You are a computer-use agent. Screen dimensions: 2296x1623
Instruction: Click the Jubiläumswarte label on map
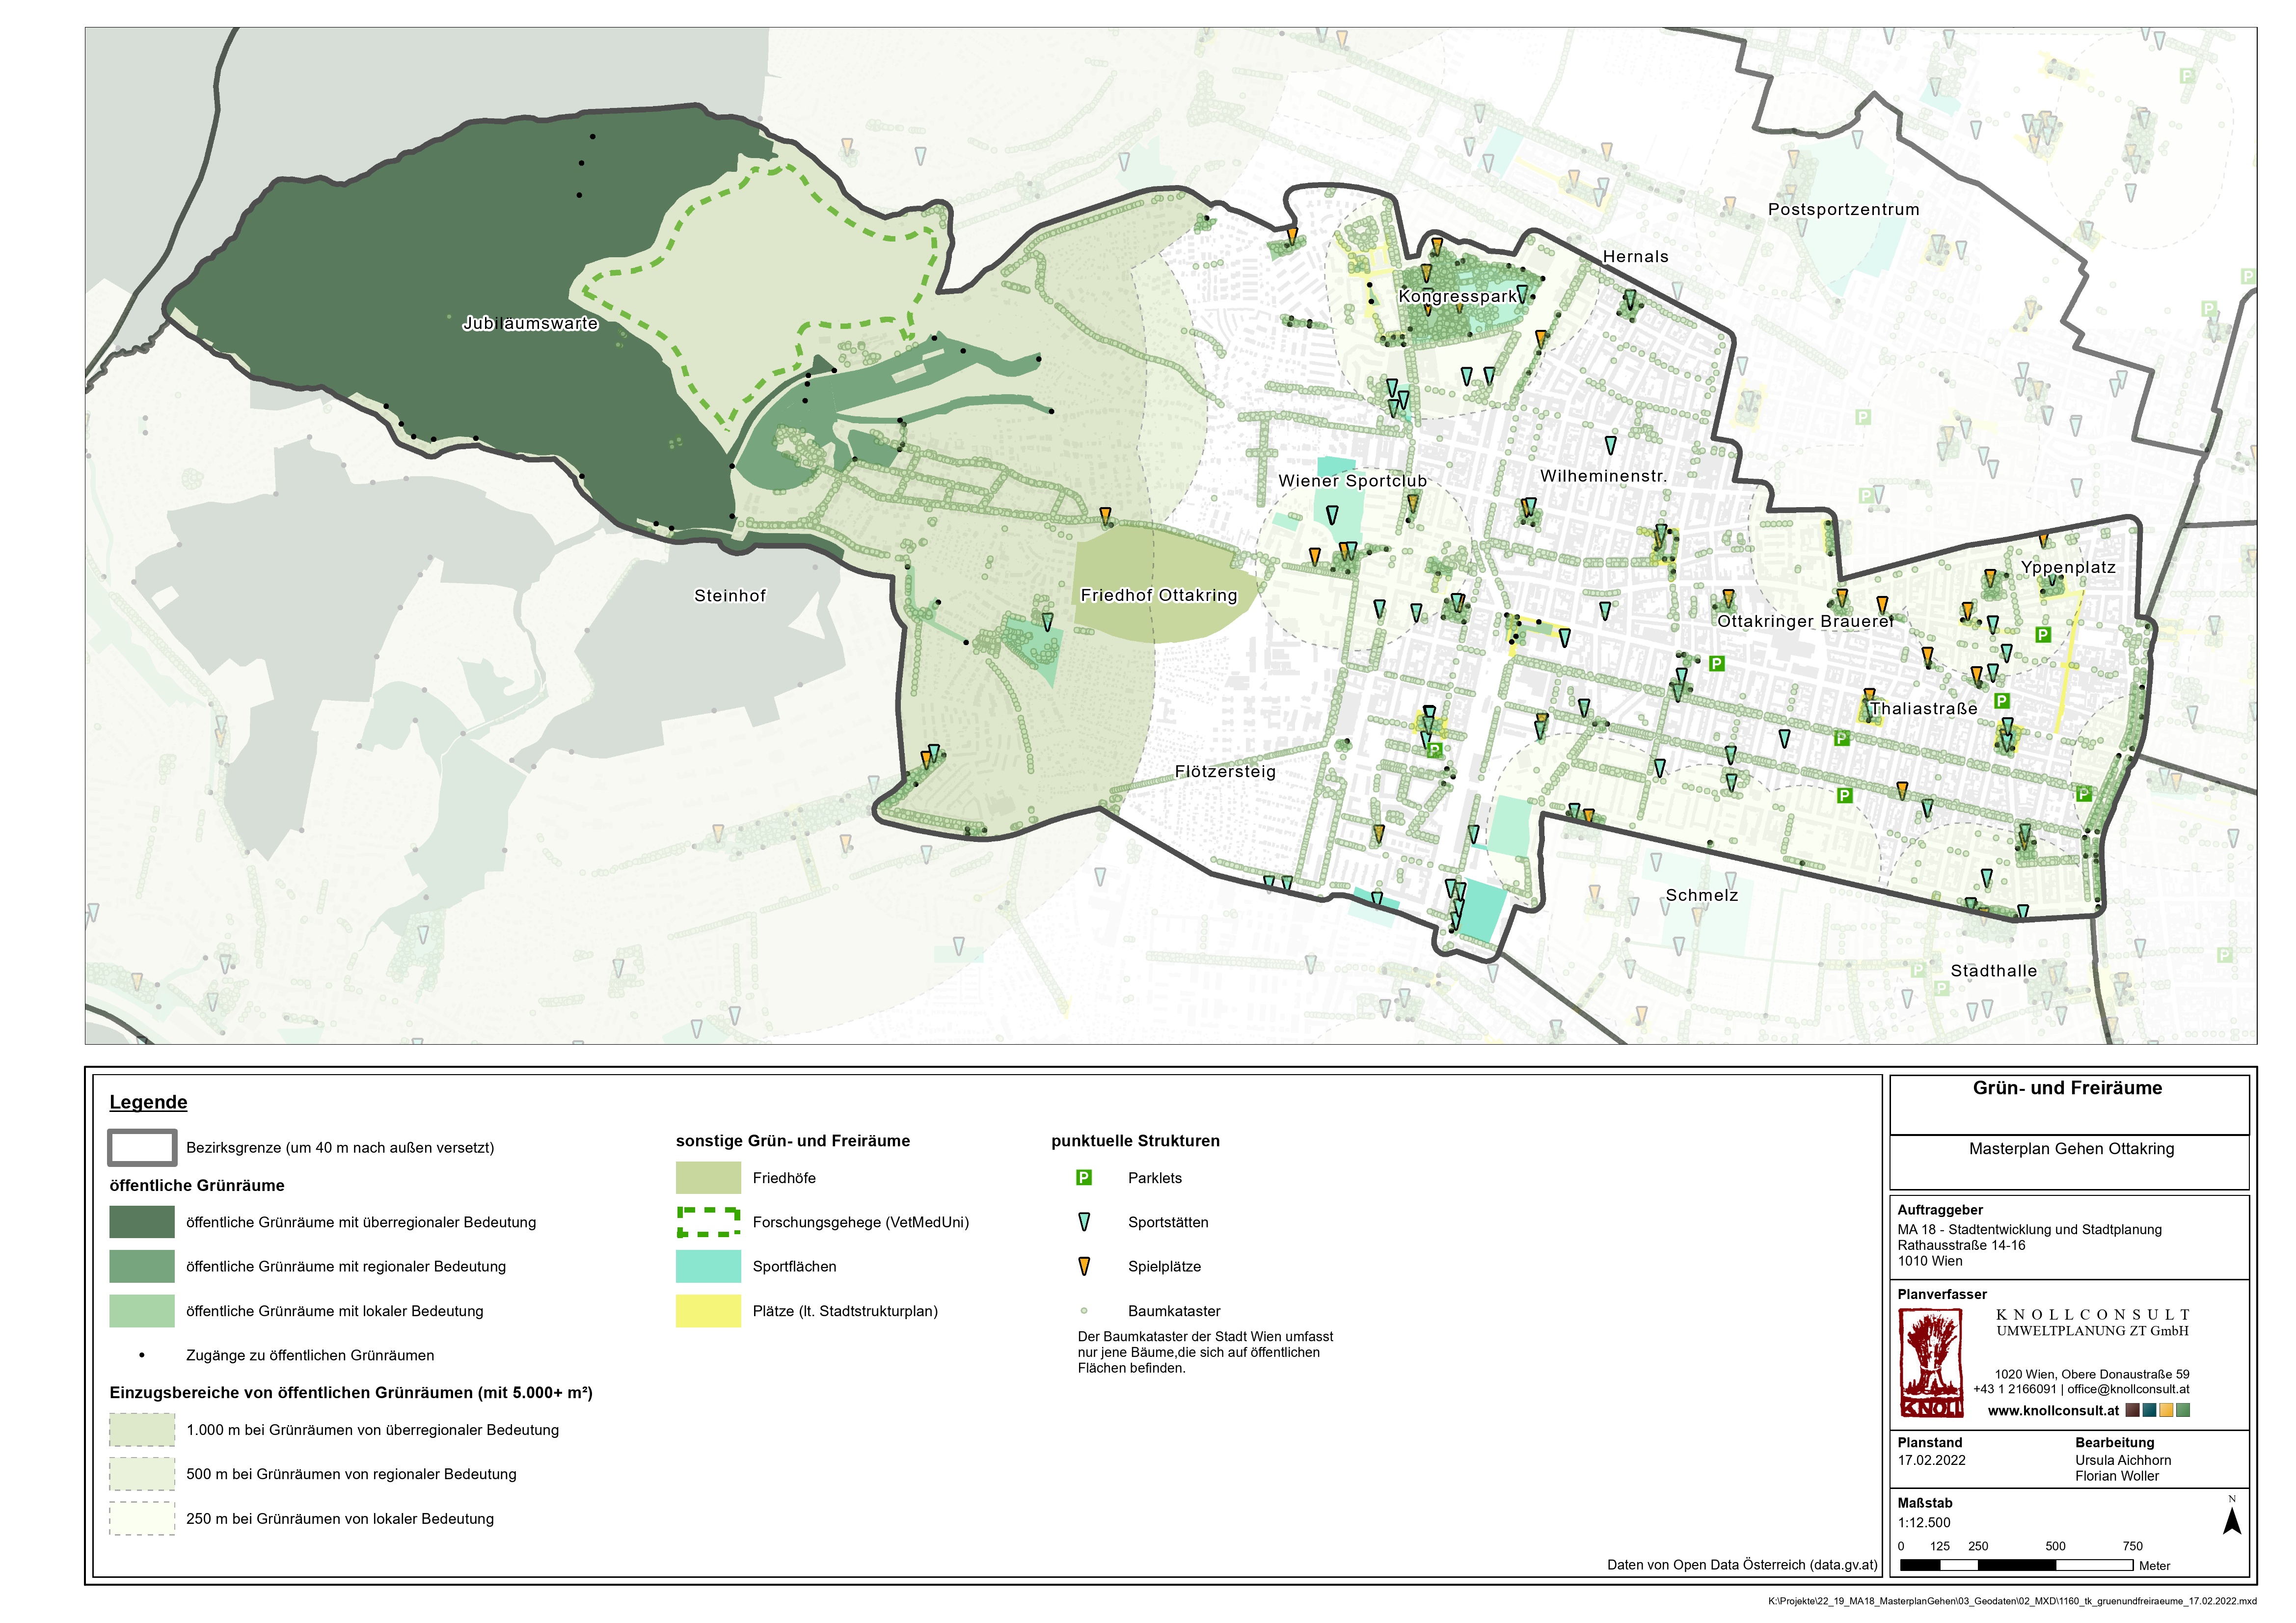tap(530, 323)
